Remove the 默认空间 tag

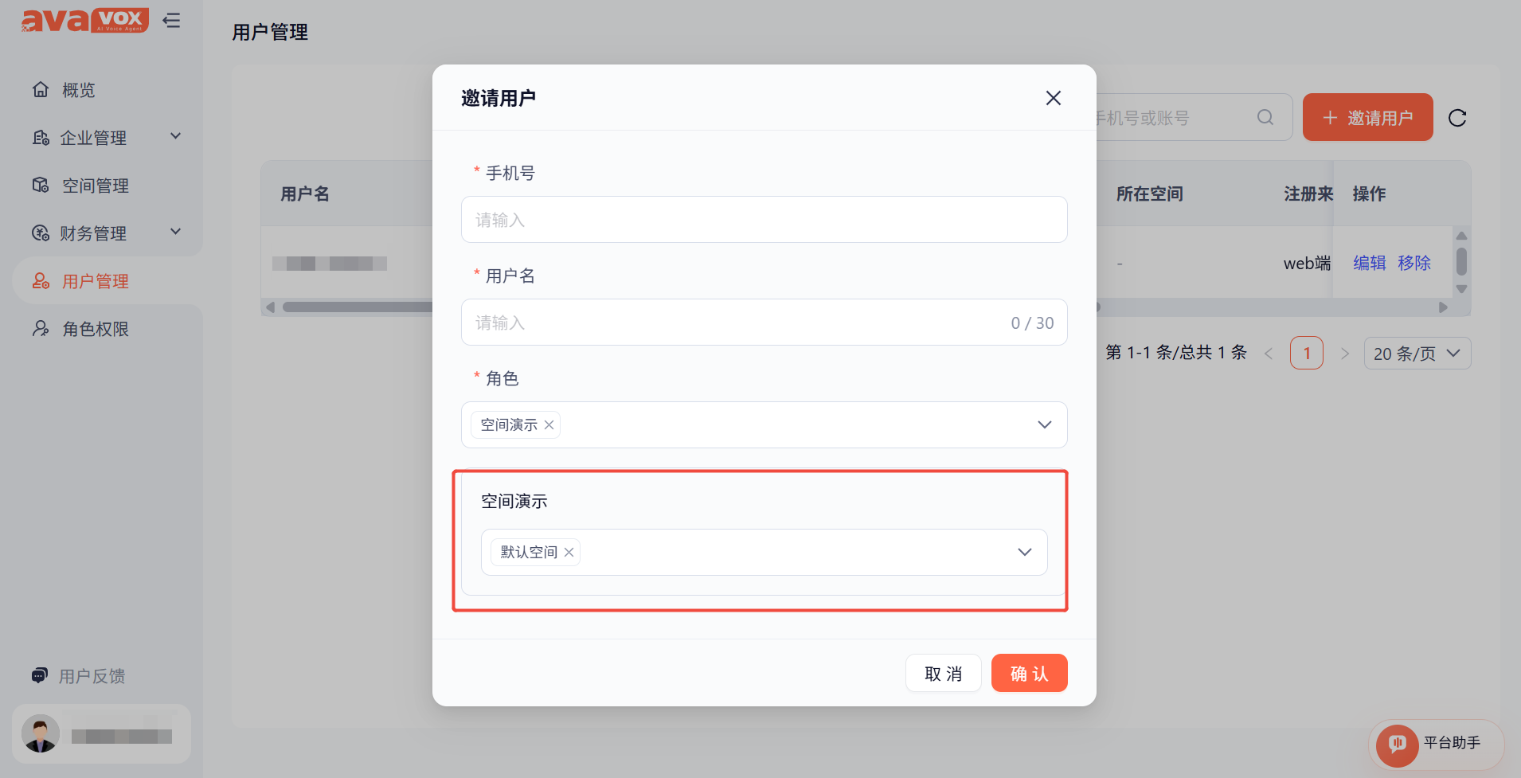coord(569,553)
